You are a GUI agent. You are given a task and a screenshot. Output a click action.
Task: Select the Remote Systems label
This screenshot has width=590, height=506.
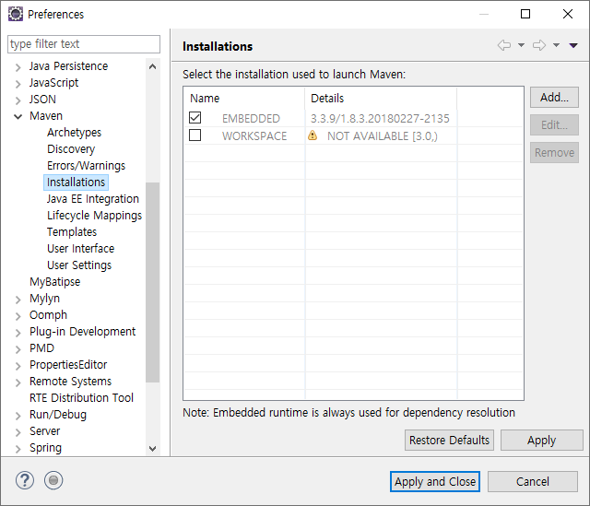[70, 381]
